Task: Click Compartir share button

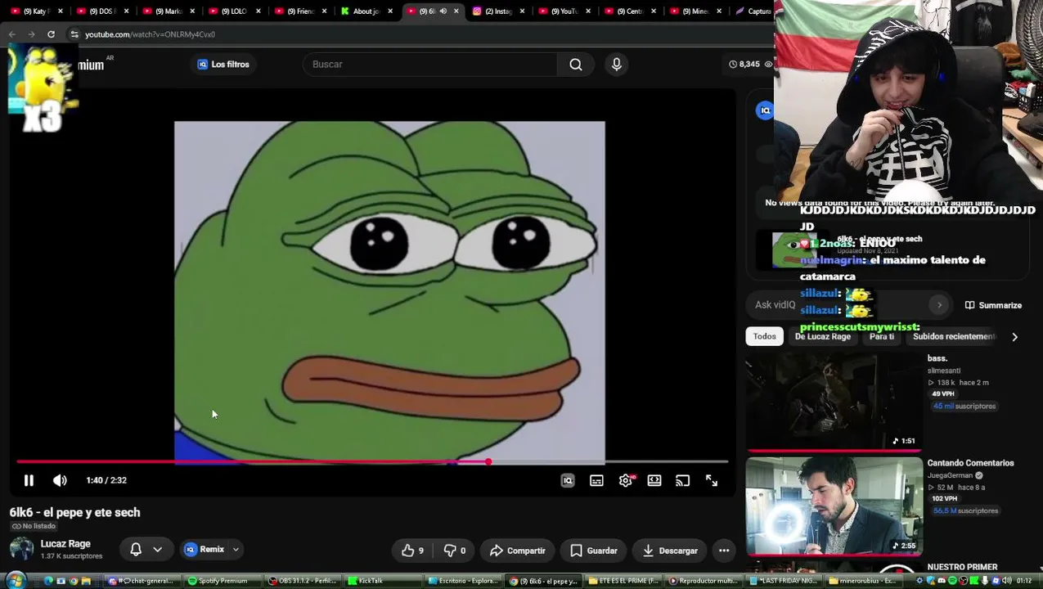Action: pyautogui.click(x=518, y=551)
